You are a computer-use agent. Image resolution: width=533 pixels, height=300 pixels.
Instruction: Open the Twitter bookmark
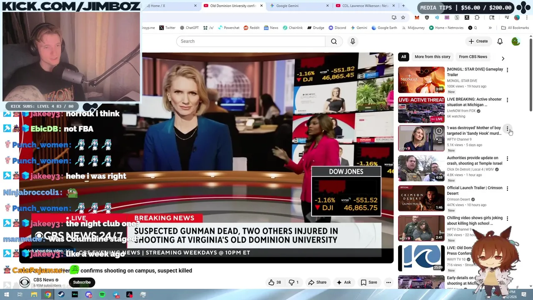pos(167,28)
